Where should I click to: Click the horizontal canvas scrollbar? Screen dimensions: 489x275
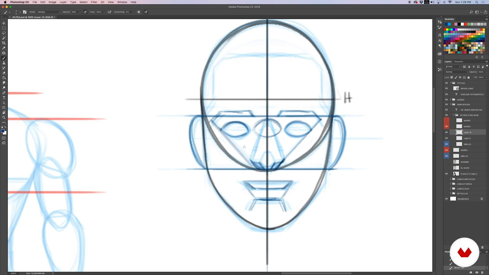coord(316,273)
